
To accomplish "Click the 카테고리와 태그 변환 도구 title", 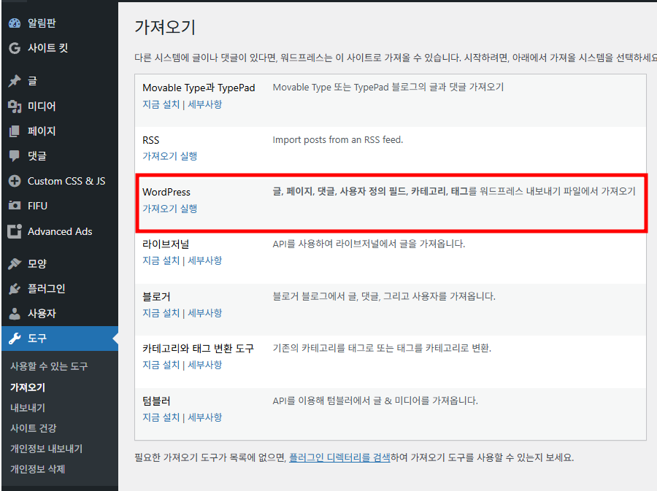I will pos(198,349).
